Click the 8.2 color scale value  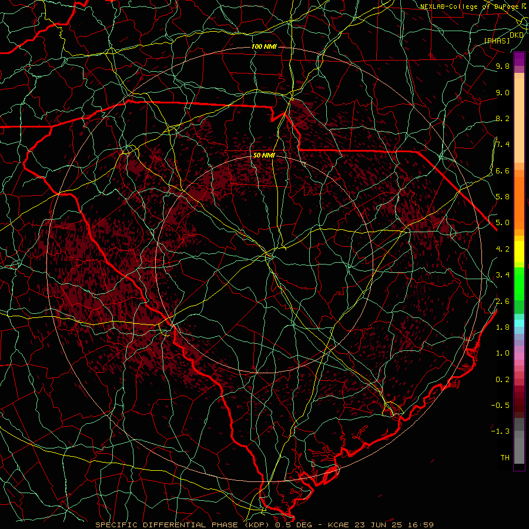pos(503,118)
